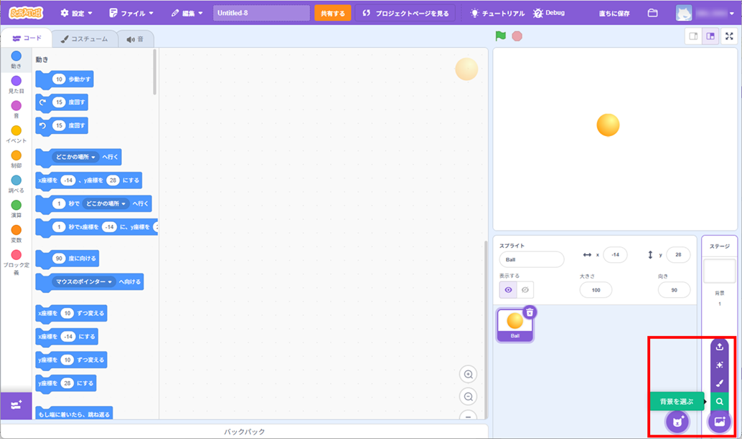
Task: Hide the sprite with crossed-eye toggle
Action: [525, 290]
